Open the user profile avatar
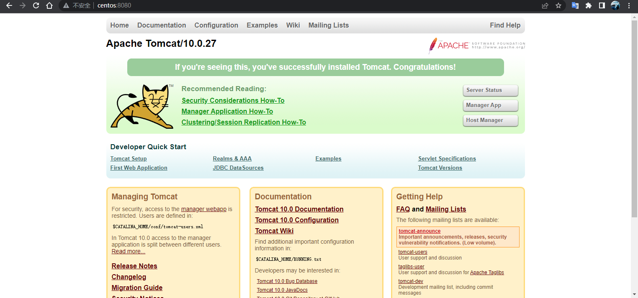 615,6
